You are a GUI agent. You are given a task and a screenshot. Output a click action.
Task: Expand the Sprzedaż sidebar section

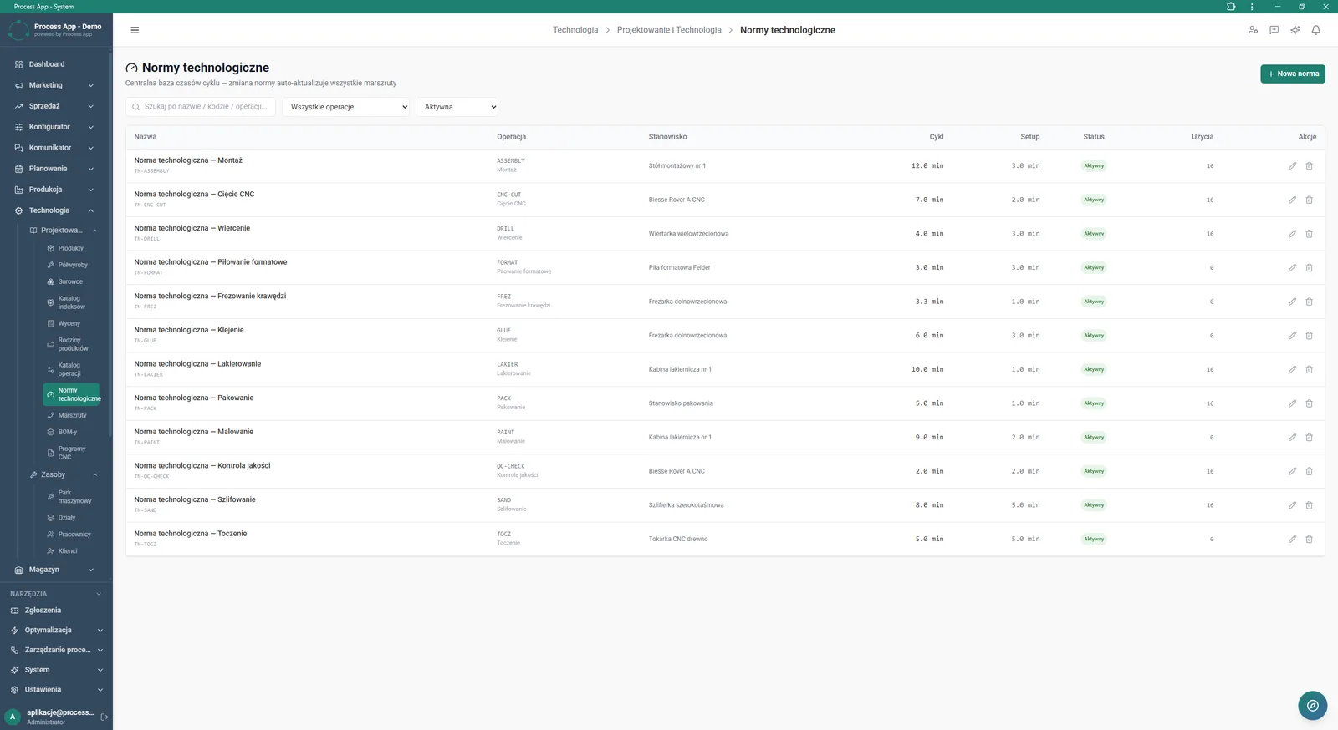click(55, 106)
